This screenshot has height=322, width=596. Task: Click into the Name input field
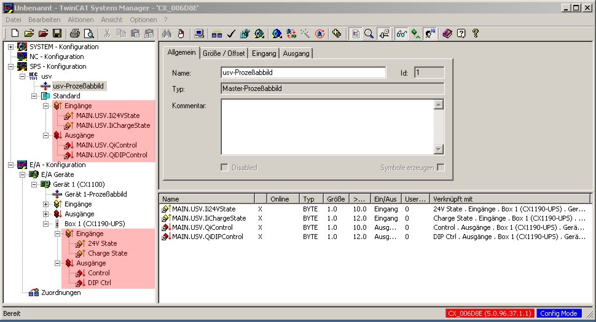[x=304, y=73]
